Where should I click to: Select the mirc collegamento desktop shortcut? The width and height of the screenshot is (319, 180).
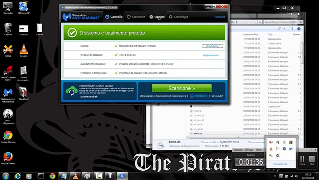[x=8, y=117]
